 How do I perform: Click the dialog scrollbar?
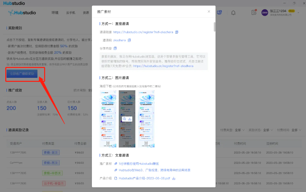[x=214, y=27]
